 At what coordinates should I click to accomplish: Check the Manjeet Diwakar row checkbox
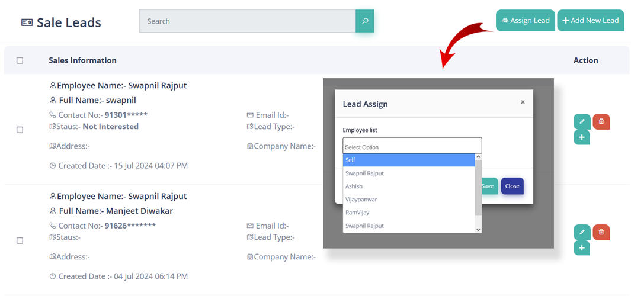click(x=20, y=240)
